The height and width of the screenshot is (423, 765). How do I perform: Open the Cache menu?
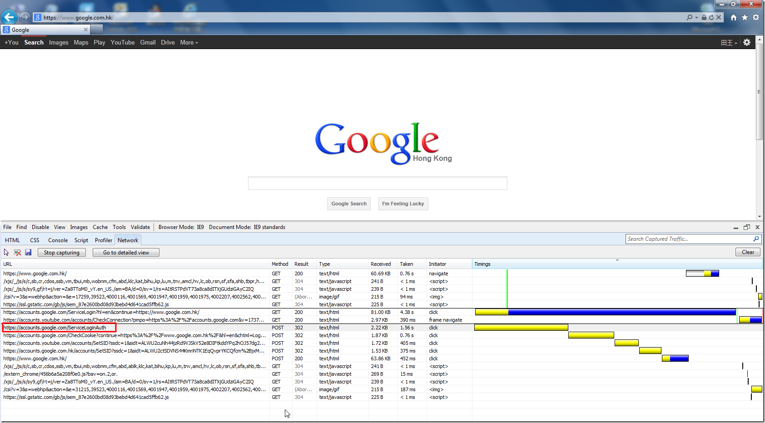(x=100, y=227)
